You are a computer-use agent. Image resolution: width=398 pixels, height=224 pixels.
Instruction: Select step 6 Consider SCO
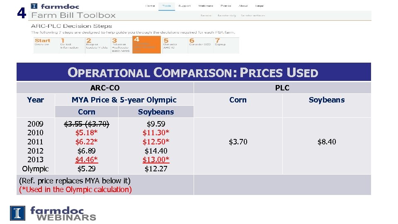tap(200, 43)
